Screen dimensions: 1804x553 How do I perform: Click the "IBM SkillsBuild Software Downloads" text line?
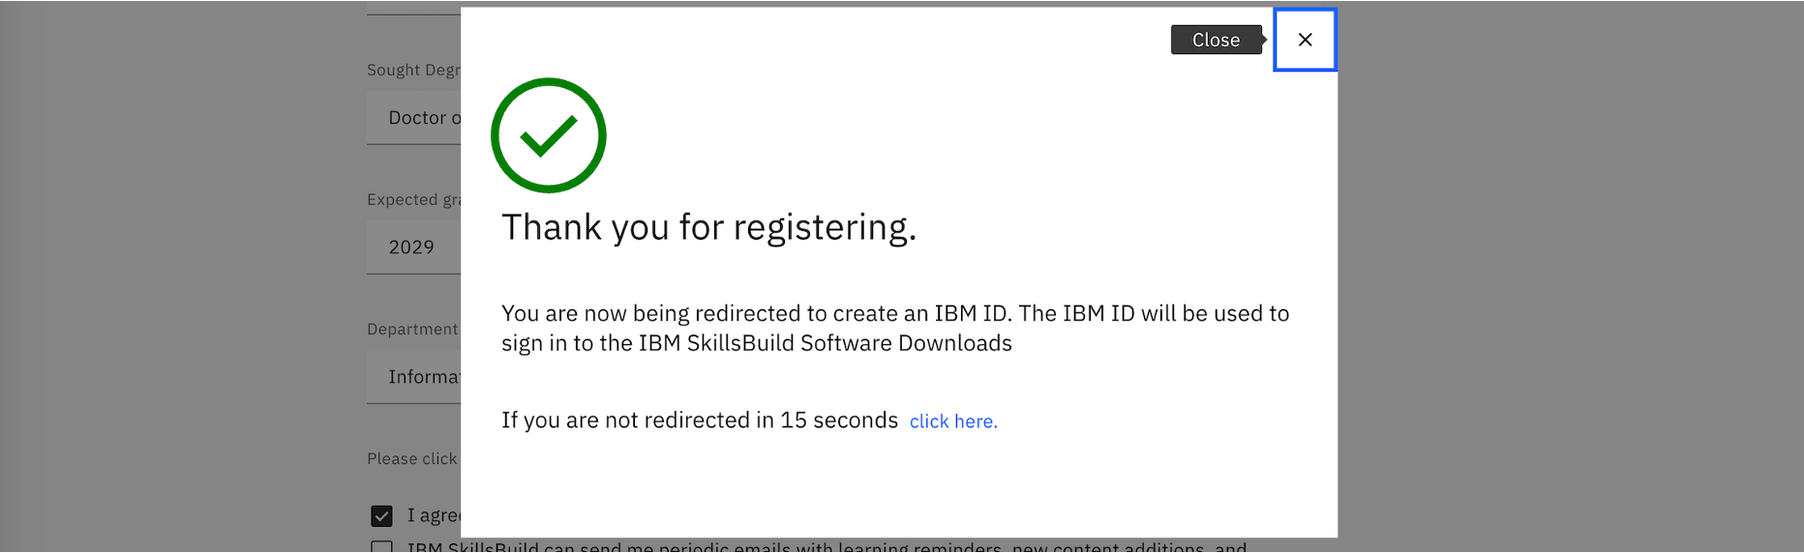click(756, 343)
